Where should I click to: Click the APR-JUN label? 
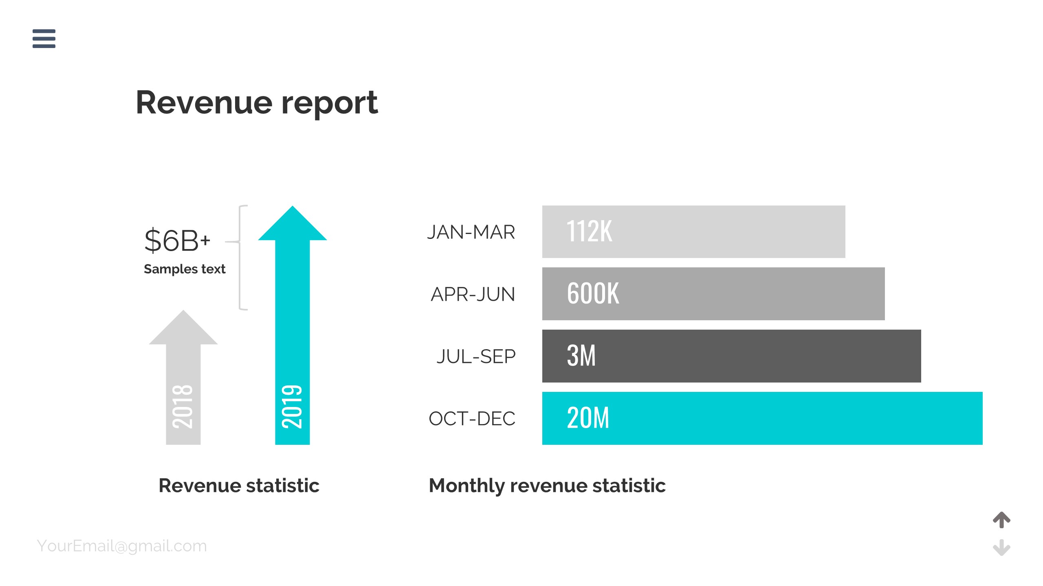473,294
